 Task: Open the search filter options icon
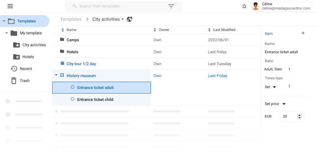point(171,6)
